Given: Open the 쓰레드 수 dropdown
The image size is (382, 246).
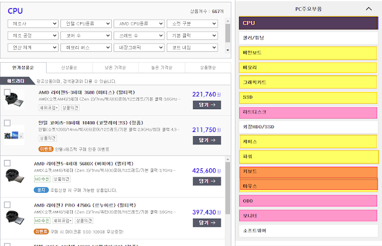Looking at the screenshot, I should coord(139,35).
